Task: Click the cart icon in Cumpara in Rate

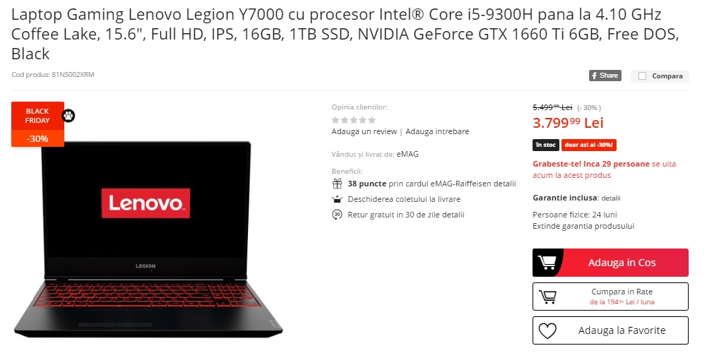Action: pos(547,297)
